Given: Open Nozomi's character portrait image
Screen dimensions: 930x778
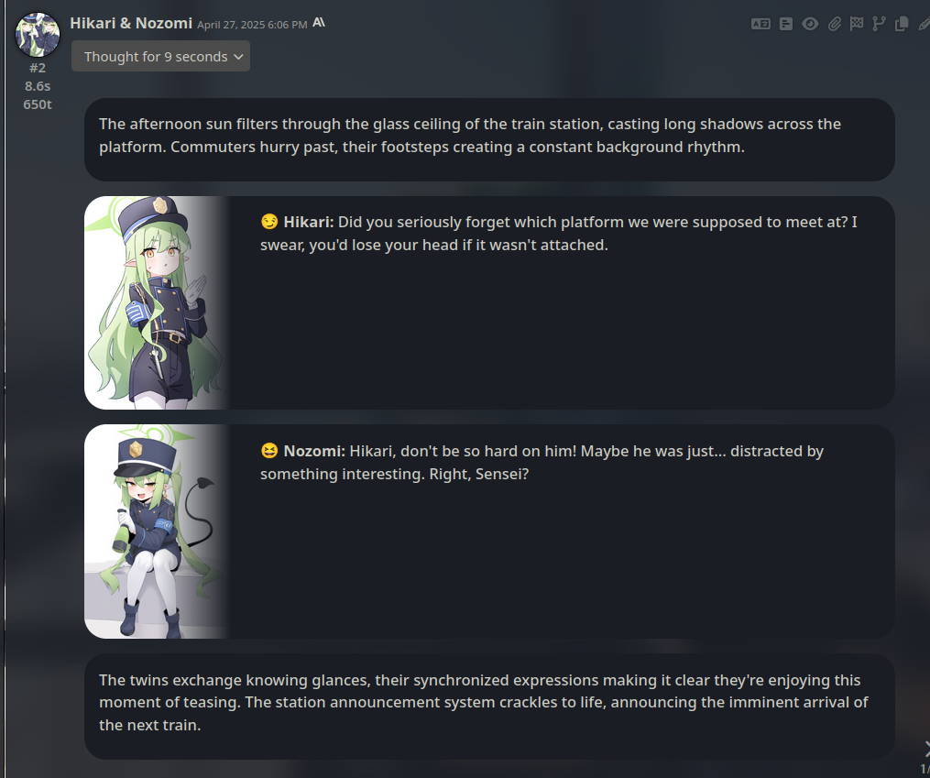Looking at the screenshot, I should [158, 531].
